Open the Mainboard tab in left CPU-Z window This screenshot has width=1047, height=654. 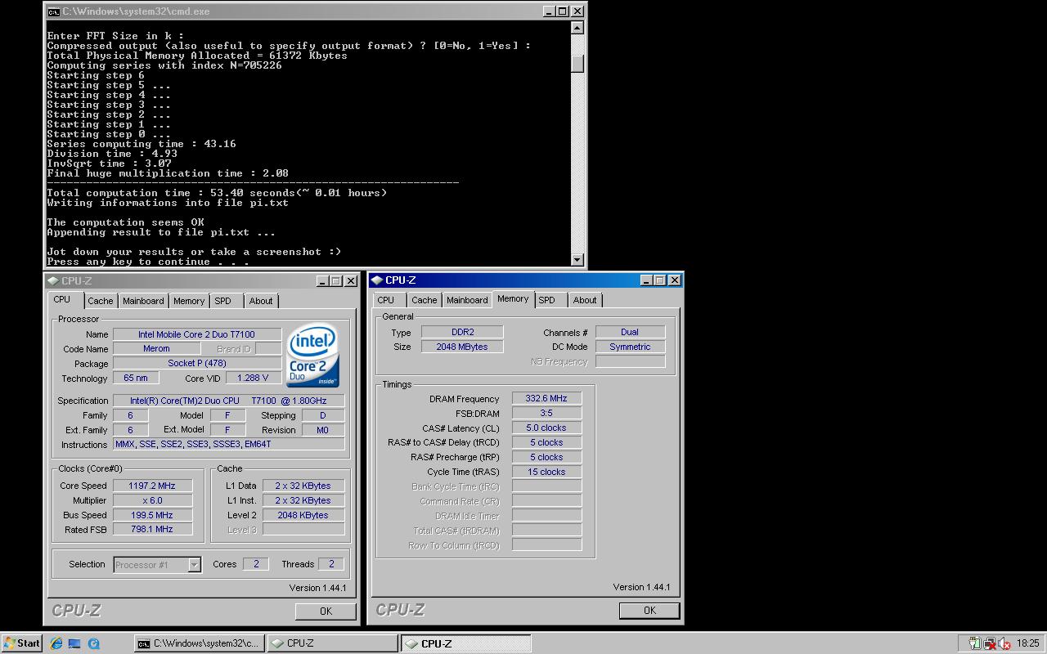pyautogui.click(x=143, y=301)
